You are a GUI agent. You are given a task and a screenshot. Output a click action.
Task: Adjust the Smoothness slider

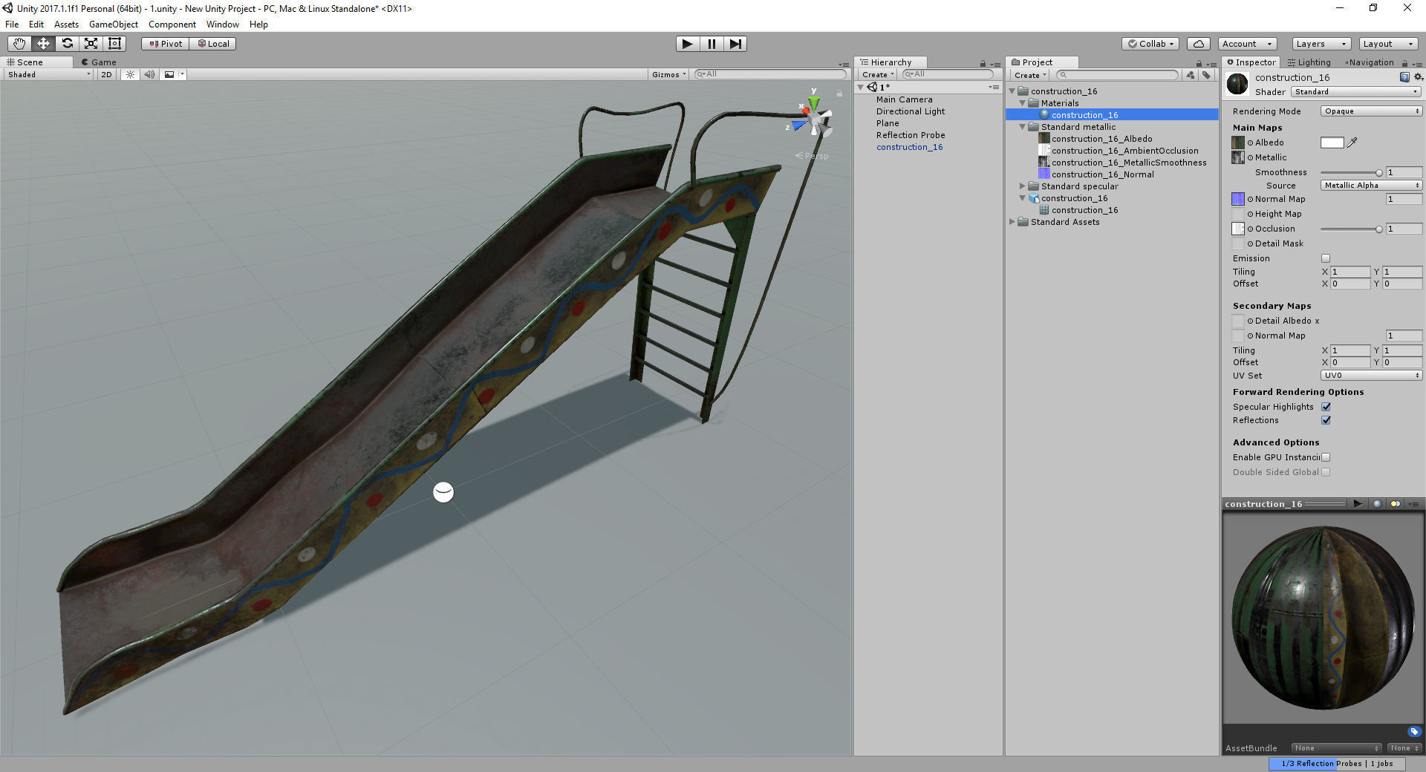pyautogui.click(x=1351, y=172)
